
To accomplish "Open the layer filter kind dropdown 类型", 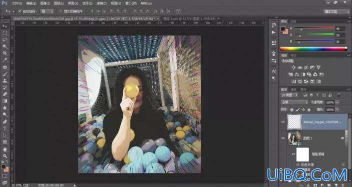I will tap(290, 95).
